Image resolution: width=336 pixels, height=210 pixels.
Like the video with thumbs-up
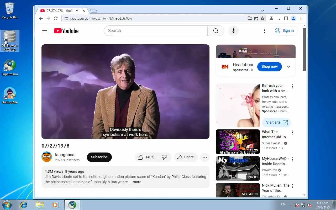tap(146, 157)
